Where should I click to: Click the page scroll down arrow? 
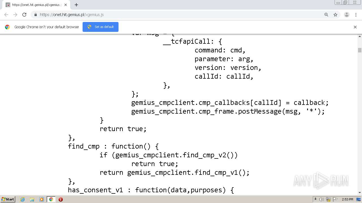pos(360,193)
